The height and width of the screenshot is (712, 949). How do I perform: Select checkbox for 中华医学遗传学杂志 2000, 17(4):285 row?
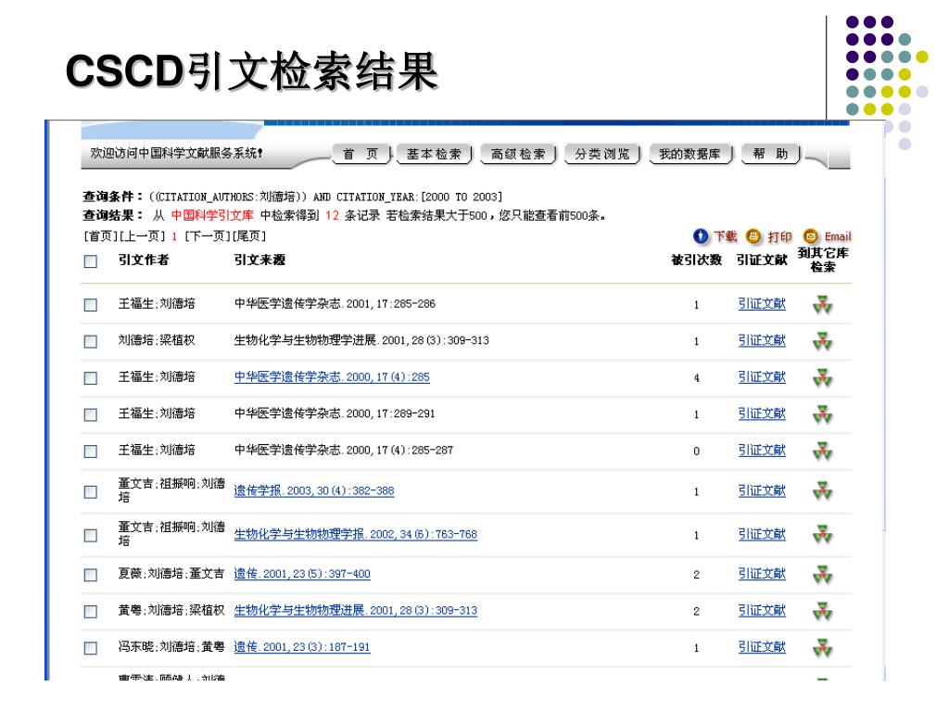91,378
